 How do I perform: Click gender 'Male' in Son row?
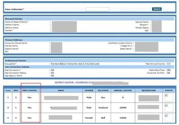pos(89,98)
